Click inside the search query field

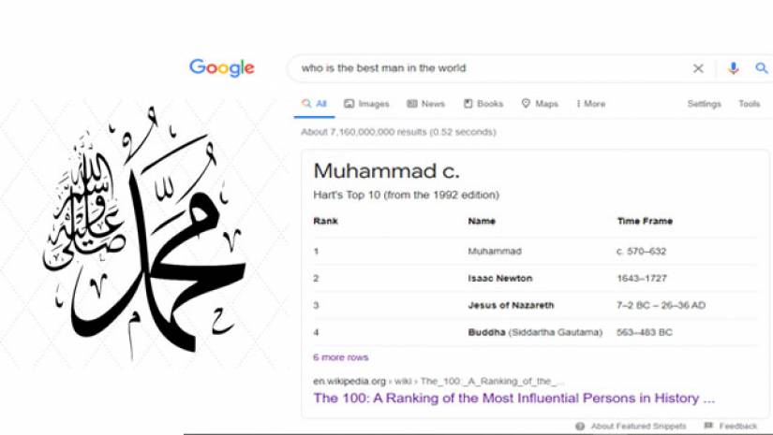coord(487,68)
